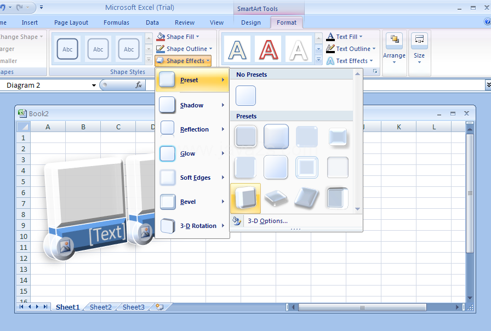Click the Shape Outline pencil icon
The image size is (491, 331).
pos(161,49)
